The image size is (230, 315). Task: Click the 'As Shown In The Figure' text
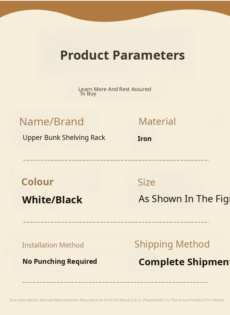(x=184, y=199)
